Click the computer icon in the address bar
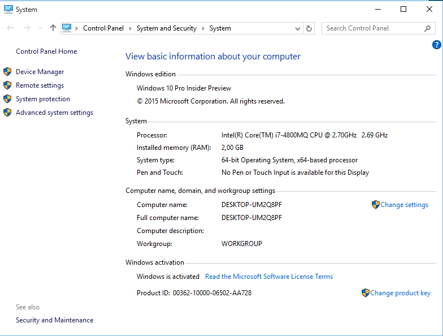443x336 pixels. pyautogui.click(x=67, y=28)
